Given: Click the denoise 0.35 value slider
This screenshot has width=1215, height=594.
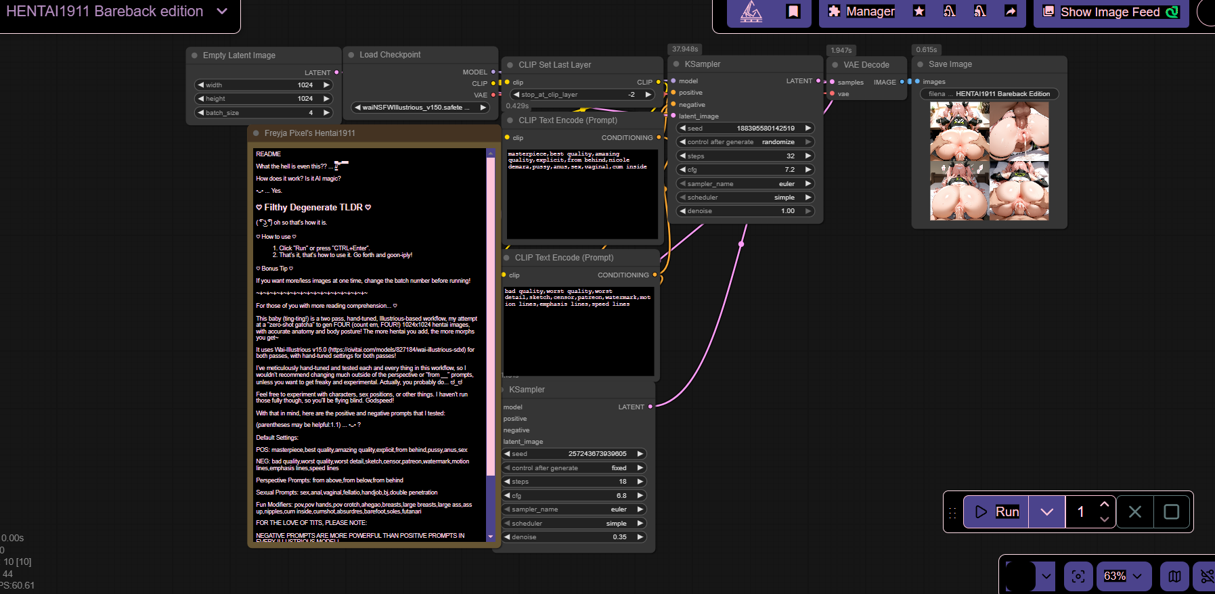Looking at the screenshot, I should [x=574, y=537].
